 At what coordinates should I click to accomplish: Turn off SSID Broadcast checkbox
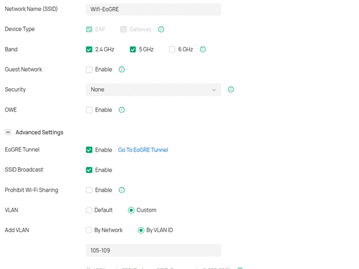coord(89,170)
